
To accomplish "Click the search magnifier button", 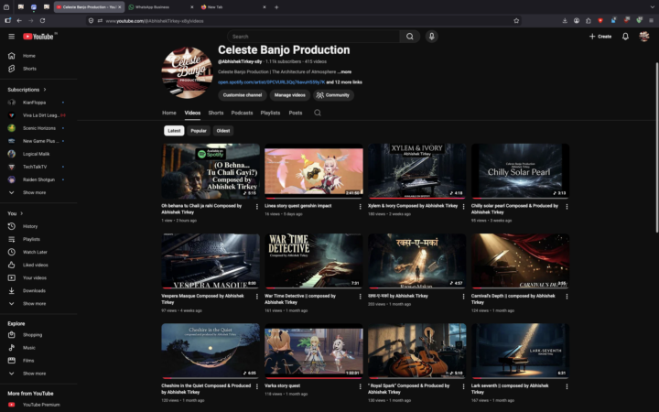I will (410, 37).
